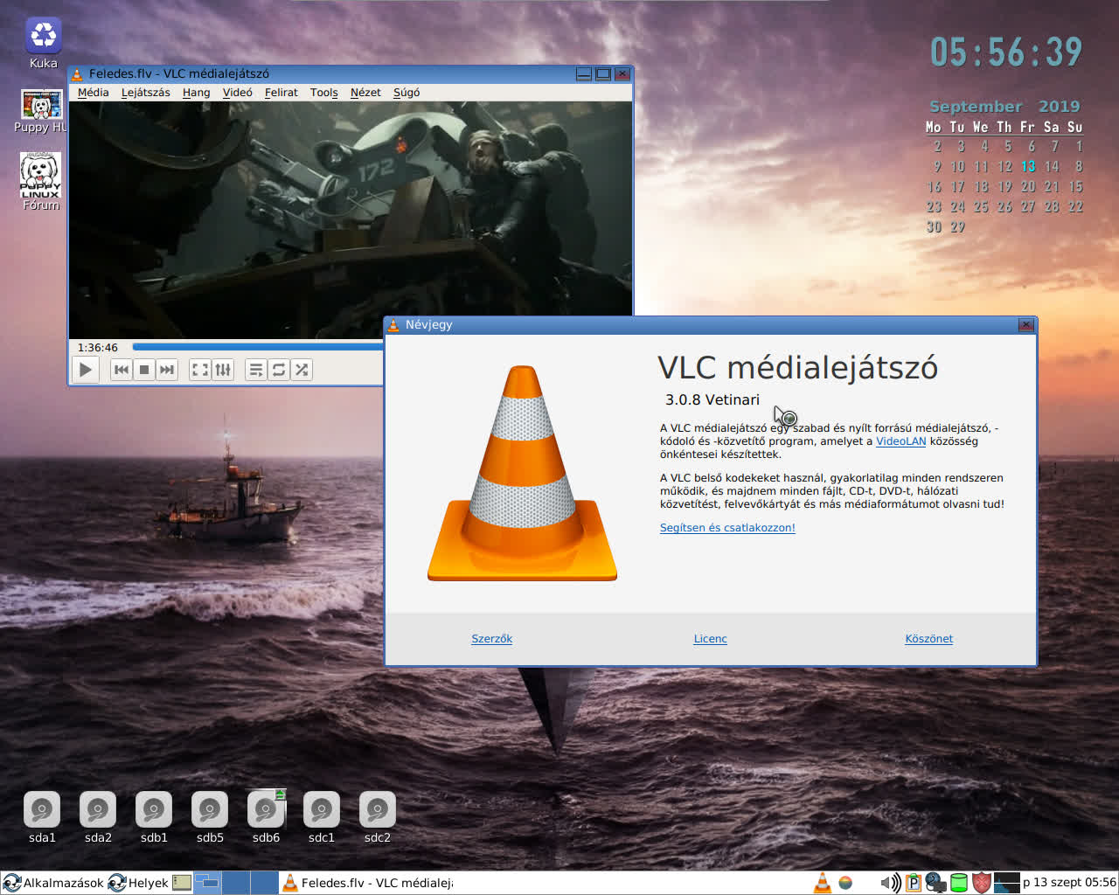This screenshot has width=1119, height=895.
Task: Click the Previous media button
Action: tap(122, 370)
